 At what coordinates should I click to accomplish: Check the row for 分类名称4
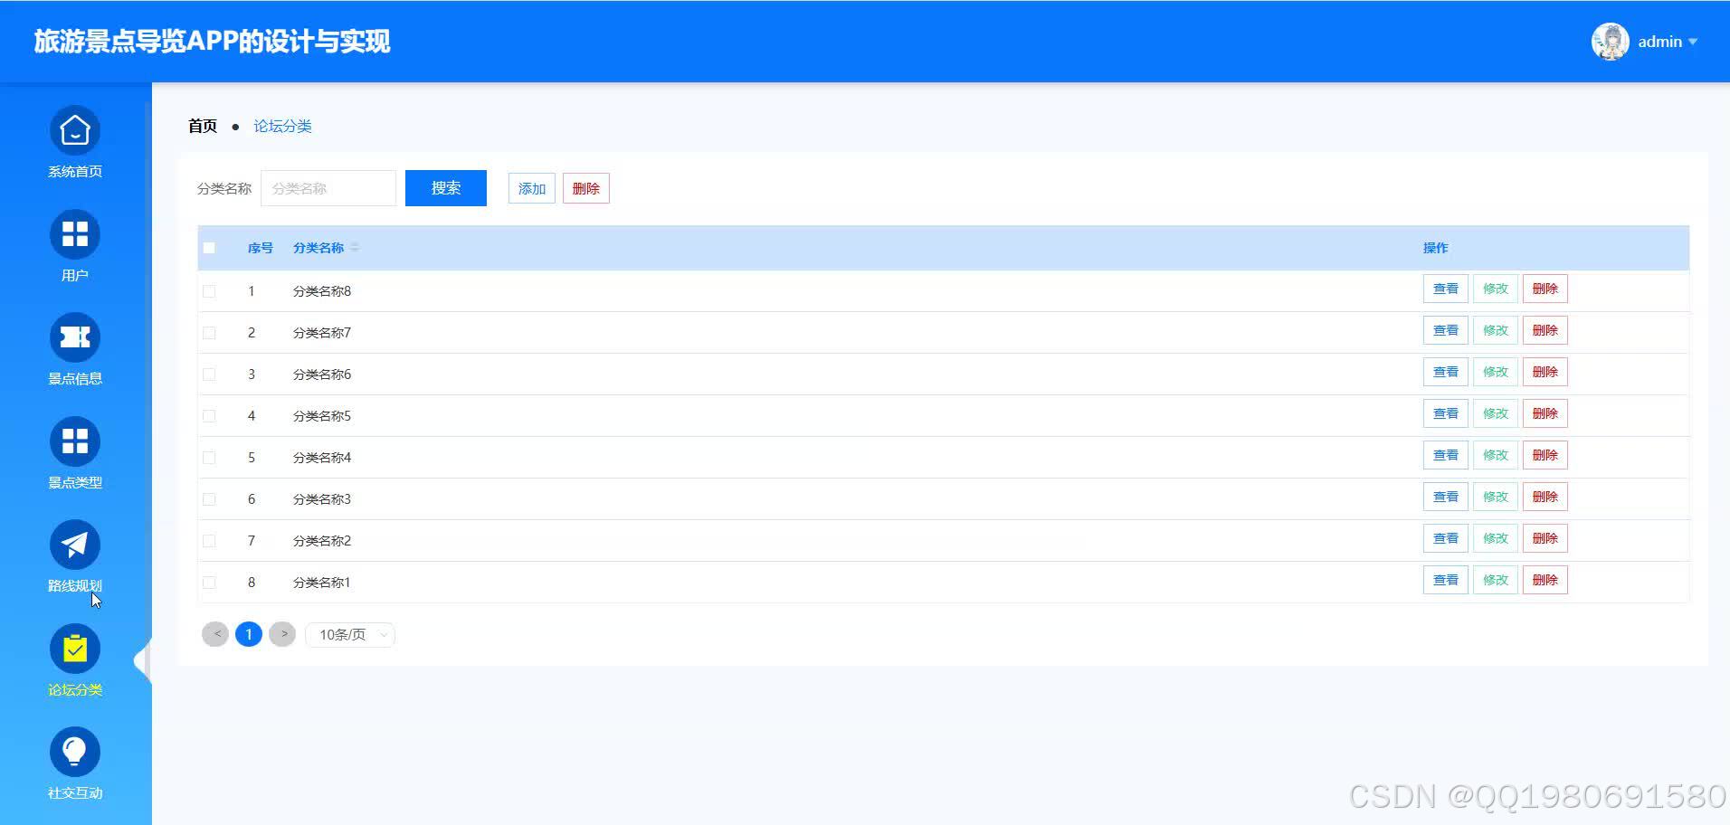point(209,458)
